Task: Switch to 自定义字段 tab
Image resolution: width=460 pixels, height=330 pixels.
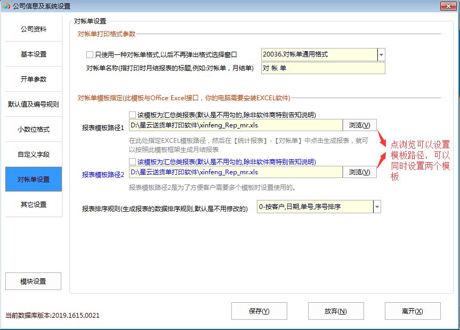Action: [x=34, y=155]
